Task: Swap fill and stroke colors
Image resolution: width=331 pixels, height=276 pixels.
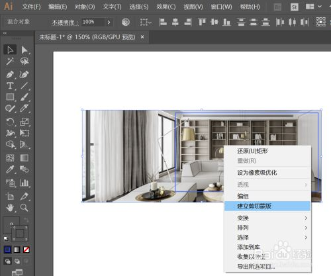Action: tap(26, 220)
